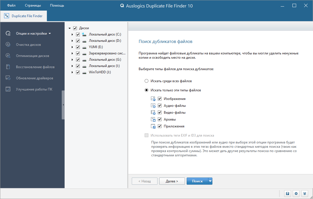
Task: Click the Локальный диск (G:) drive icon
Action: pos(84,60)
